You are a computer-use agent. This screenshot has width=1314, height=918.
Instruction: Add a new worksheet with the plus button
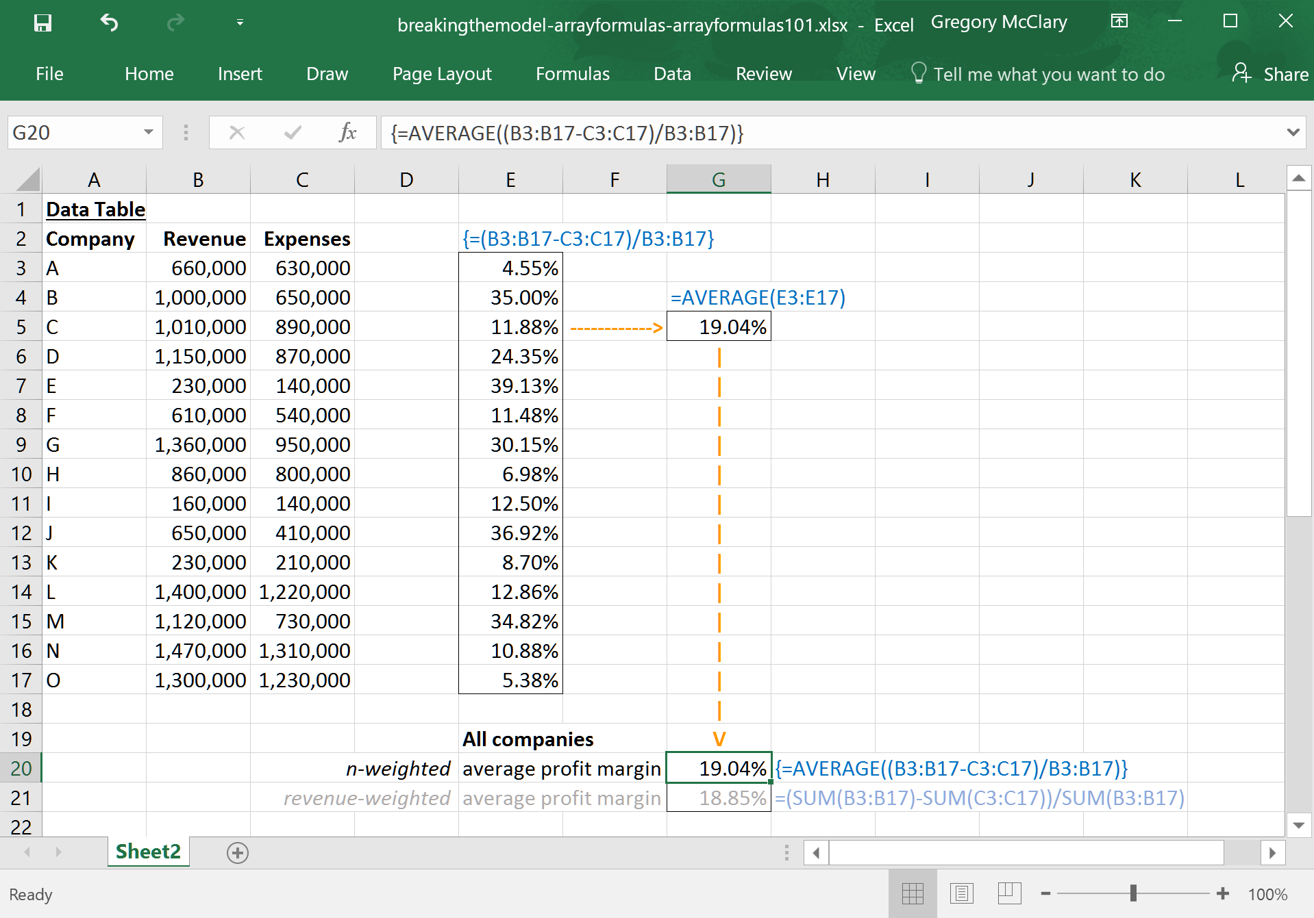(x=236, y=852)
